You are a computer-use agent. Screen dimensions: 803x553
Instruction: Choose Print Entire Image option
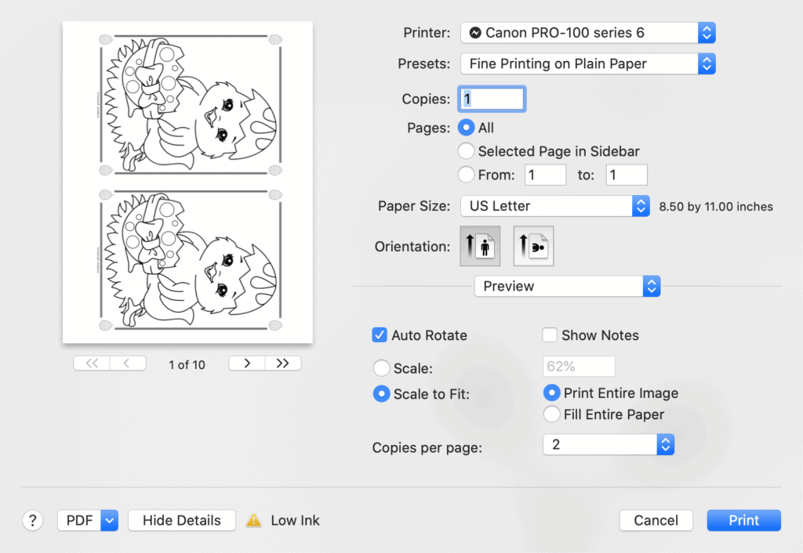(x=551, y=392)
